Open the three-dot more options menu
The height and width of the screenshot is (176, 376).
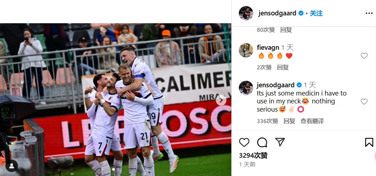369,13
